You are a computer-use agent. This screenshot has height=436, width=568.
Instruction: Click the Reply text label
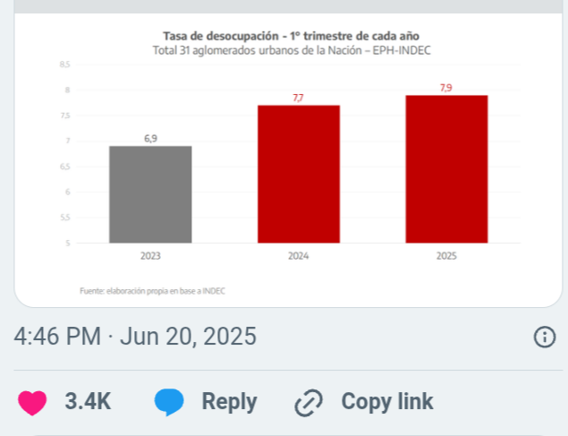pyautogui.click(x=229, y=402)
